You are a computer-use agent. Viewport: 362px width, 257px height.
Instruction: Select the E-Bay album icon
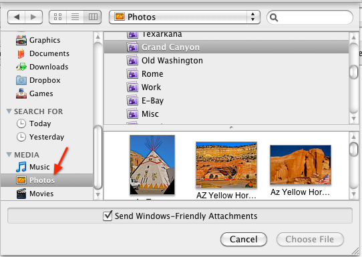tap(132, 101)
